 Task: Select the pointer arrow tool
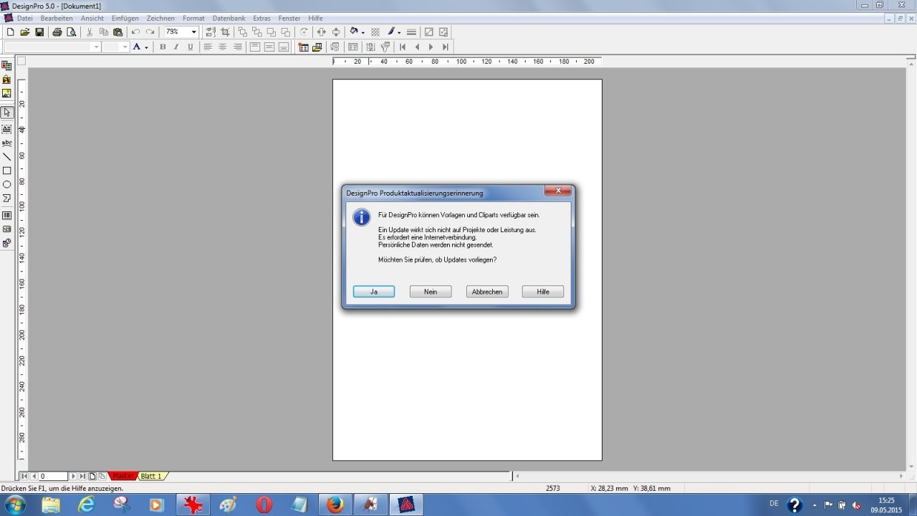tap(7, 113)
